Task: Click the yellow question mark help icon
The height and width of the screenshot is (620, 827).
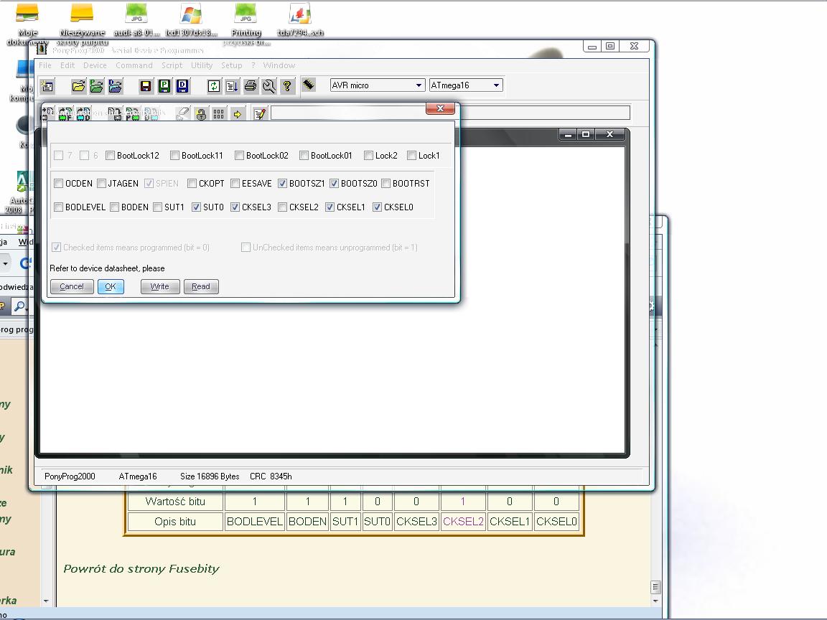Action: click(287, 86)
